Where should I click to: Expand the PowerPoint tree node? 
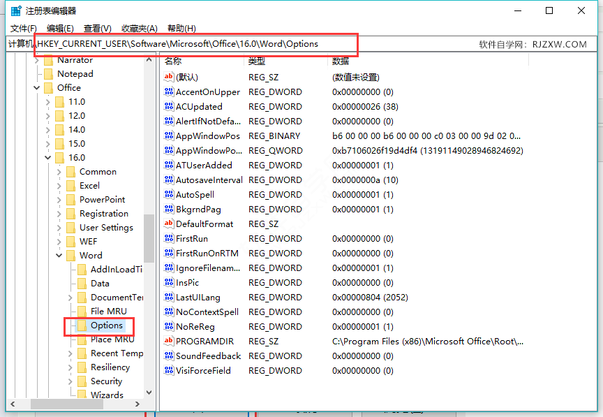coord(59,199)
